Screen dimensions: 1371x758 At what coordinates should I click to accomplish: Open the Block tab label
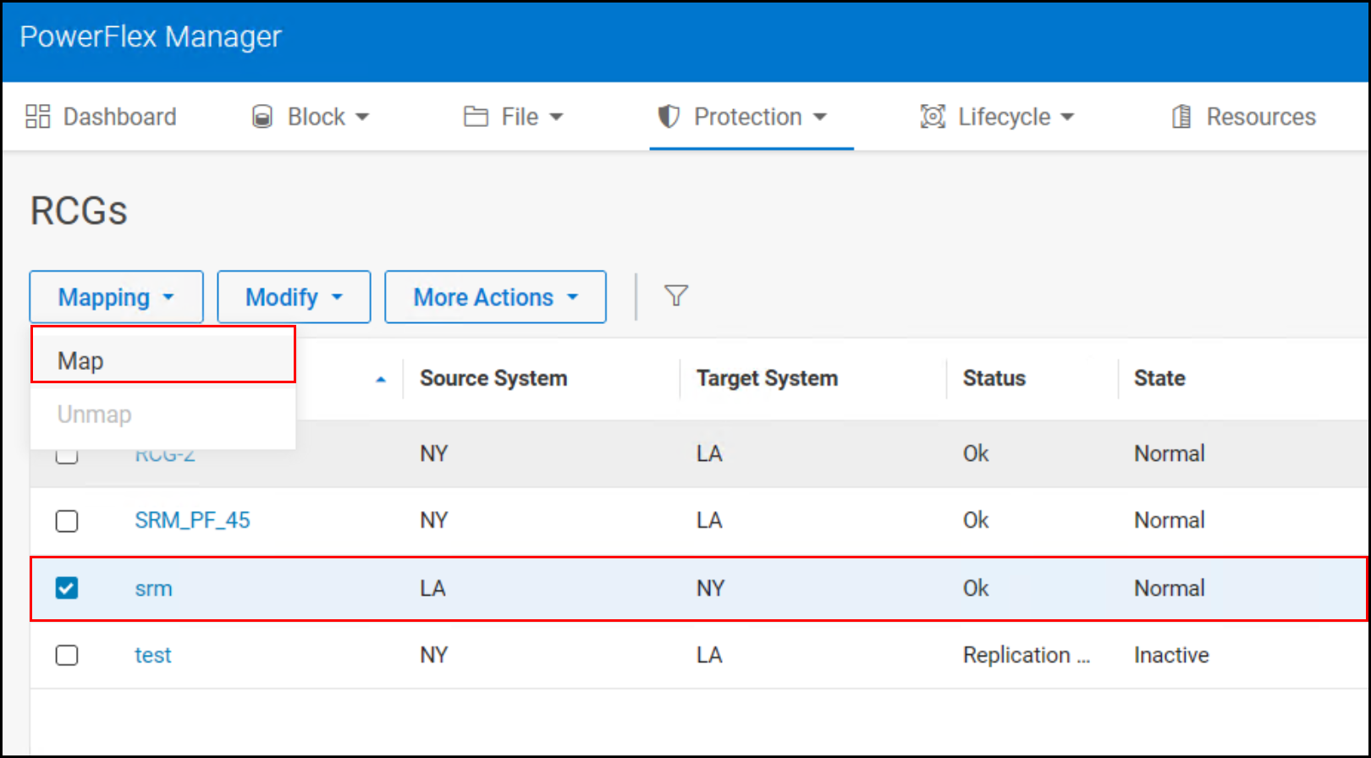point(317,117)
